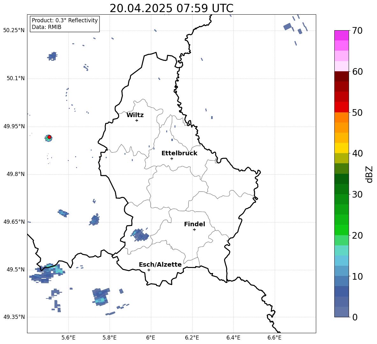This screenshot has width=377, height=344.
Task: Select the Findel station label
Action: (195, 224)
